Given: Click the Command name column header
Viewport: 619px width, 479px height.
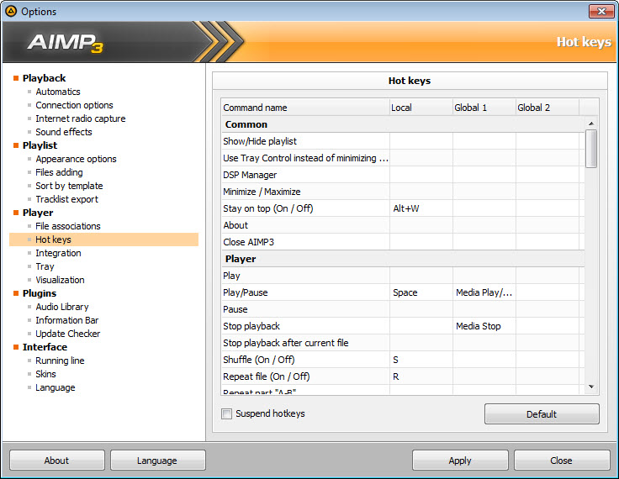Looking at the screenshot, I should tap(305, 108).
